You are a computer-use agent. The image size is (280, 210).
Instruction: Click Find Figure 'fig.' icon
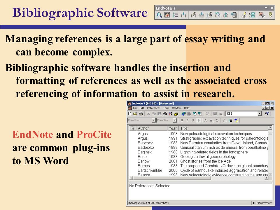(244, 15)
